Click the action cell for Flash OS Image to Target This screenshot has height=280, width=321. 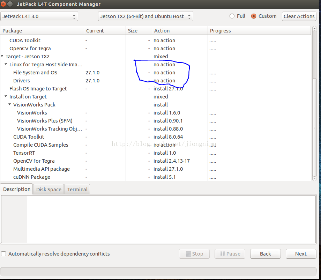point(180,88)
